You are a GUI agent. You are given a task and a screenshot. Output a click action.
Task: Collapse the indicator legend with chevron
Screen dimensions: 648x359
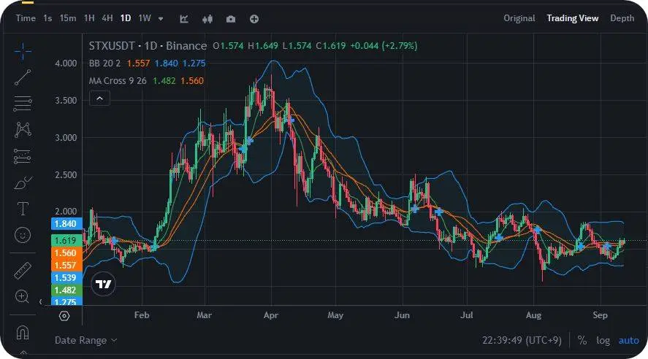tap(99, 99)
